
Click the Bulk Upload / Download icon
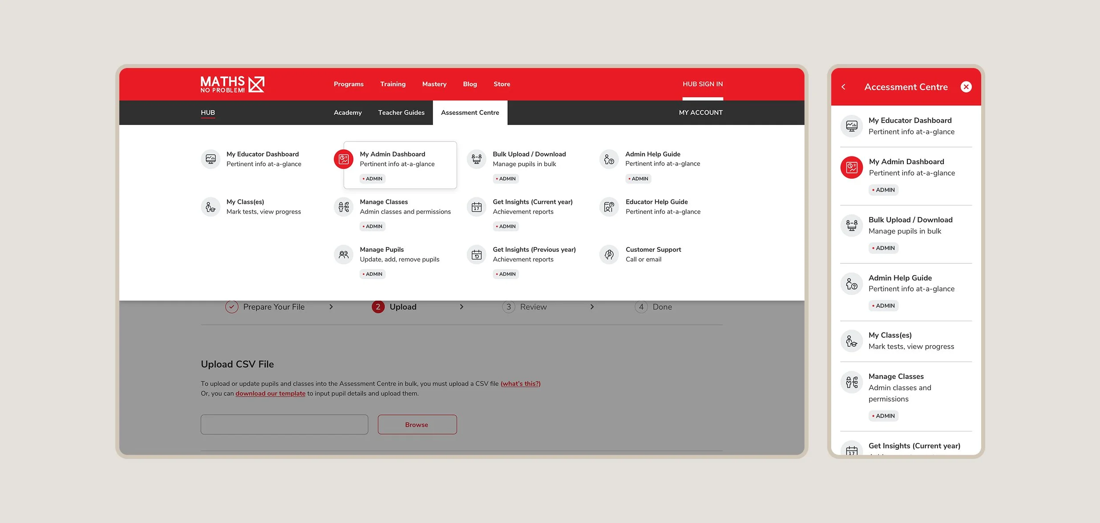click(476, 159)
